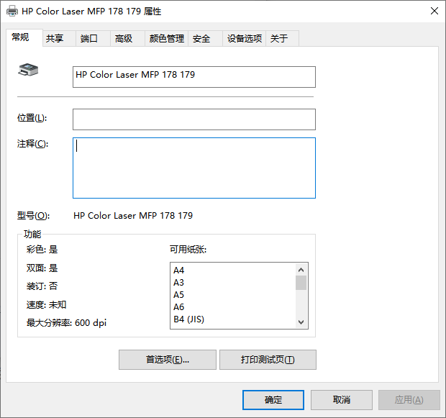Click the 最大分辨率: 600 dpi text
446x418 pixels.
66,323
